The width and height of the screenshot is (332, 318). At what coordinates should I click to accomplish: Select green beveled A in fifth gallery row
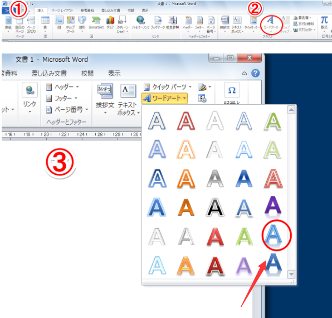pos(244,237)
